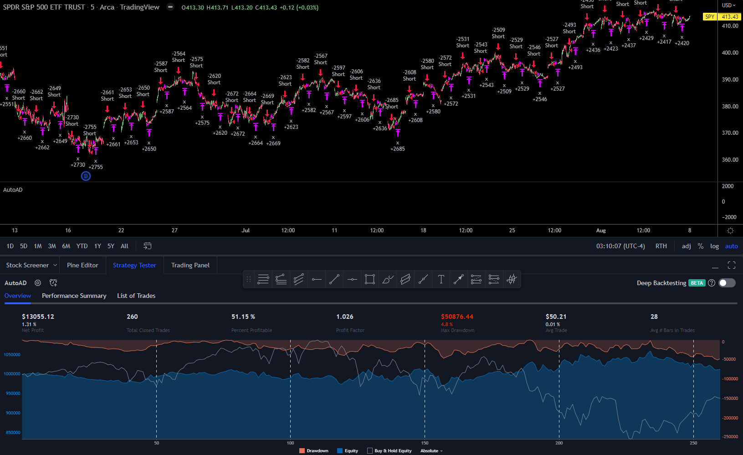Image resolution: width=743 pixels, height=455 pixels.
Task: Switch to Strategy Tester tab
Action: coord(134,265)
